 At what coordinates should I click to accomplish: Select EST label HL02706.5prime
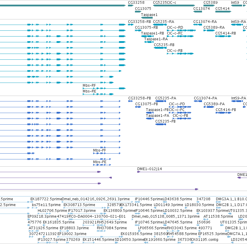pos(53,211)
